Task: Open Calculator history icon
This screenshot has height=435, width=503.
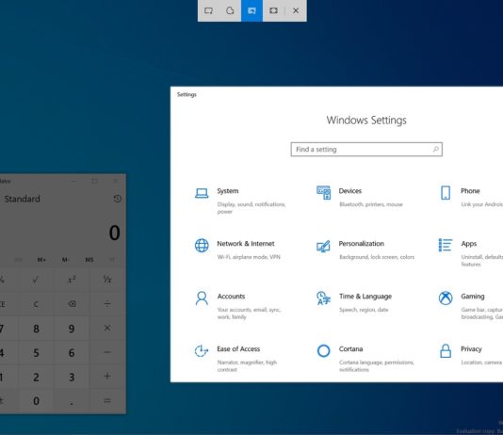Action: 118,199
